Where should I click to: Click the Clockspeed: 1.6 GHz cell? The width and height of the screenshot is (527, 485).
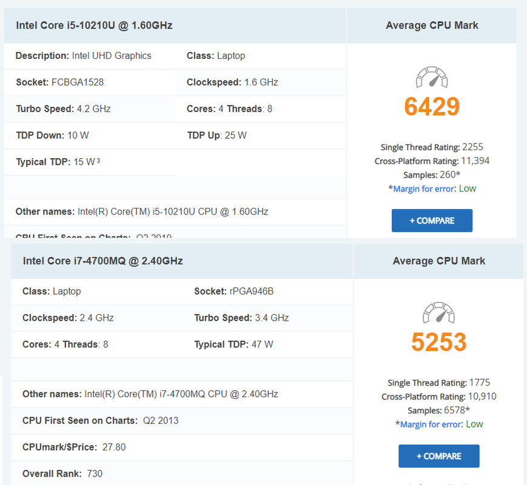(261, 82)
